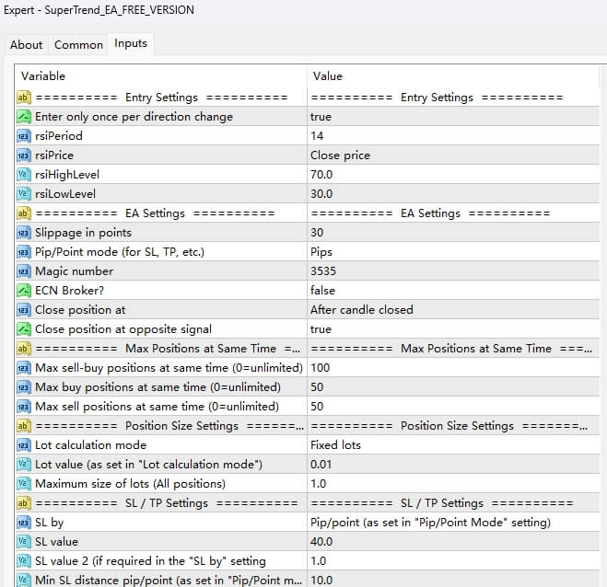The width and height of the screenshot is (607, 587).
Task: Toggle the ECN Broker? false value
Action: click(453, 291)
